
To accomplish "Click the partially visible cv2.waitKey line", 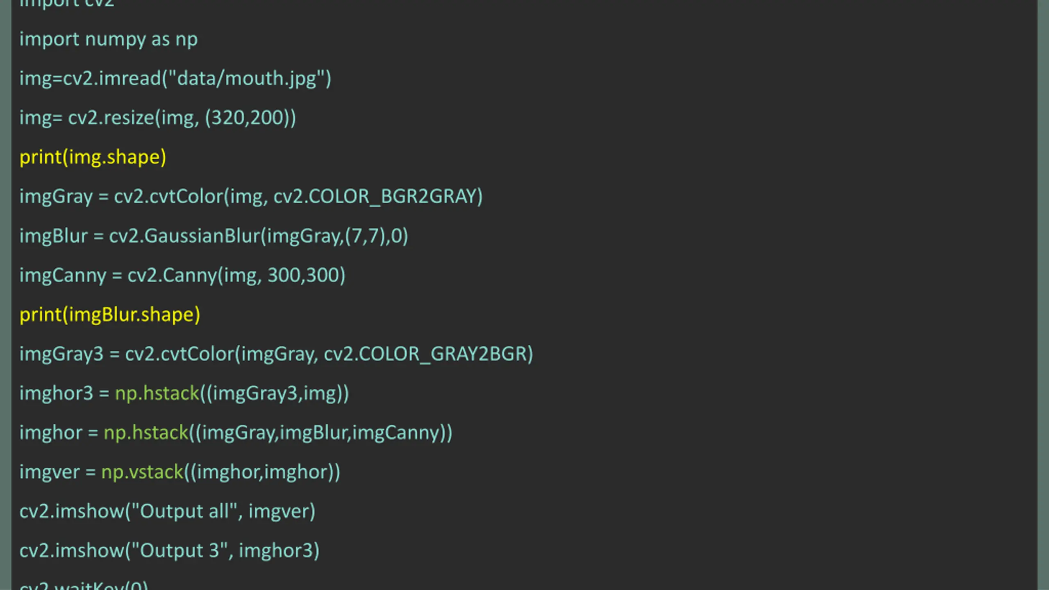I will [84, 585].
